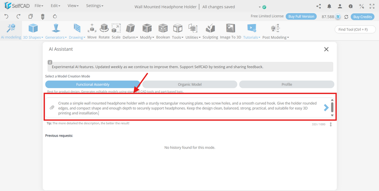Click the project title Wall Mounted Headphone Holder
Screen dimensions: 379x191
coord(165,7)
